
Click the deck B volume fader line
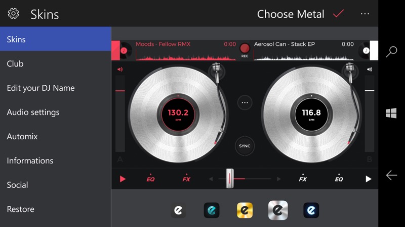coord(370,91)
